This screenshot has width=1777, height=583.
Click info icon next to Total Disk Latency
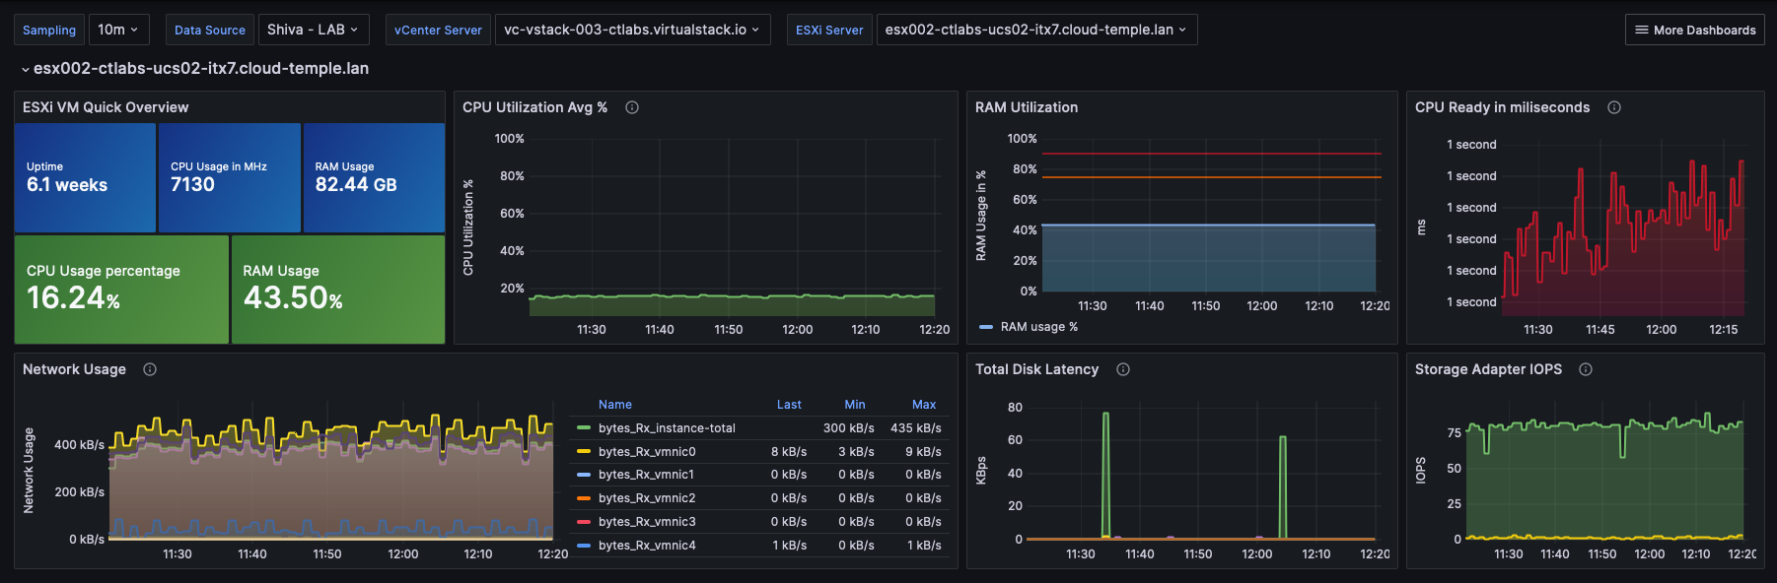[x=1123, y=369]
